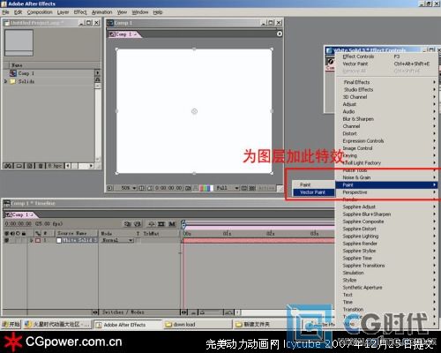441x353 pixels.
Task: Click the Timeline window title icon
Action: 6,203
